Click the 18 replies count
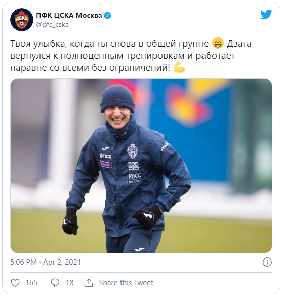 [69, 283]
